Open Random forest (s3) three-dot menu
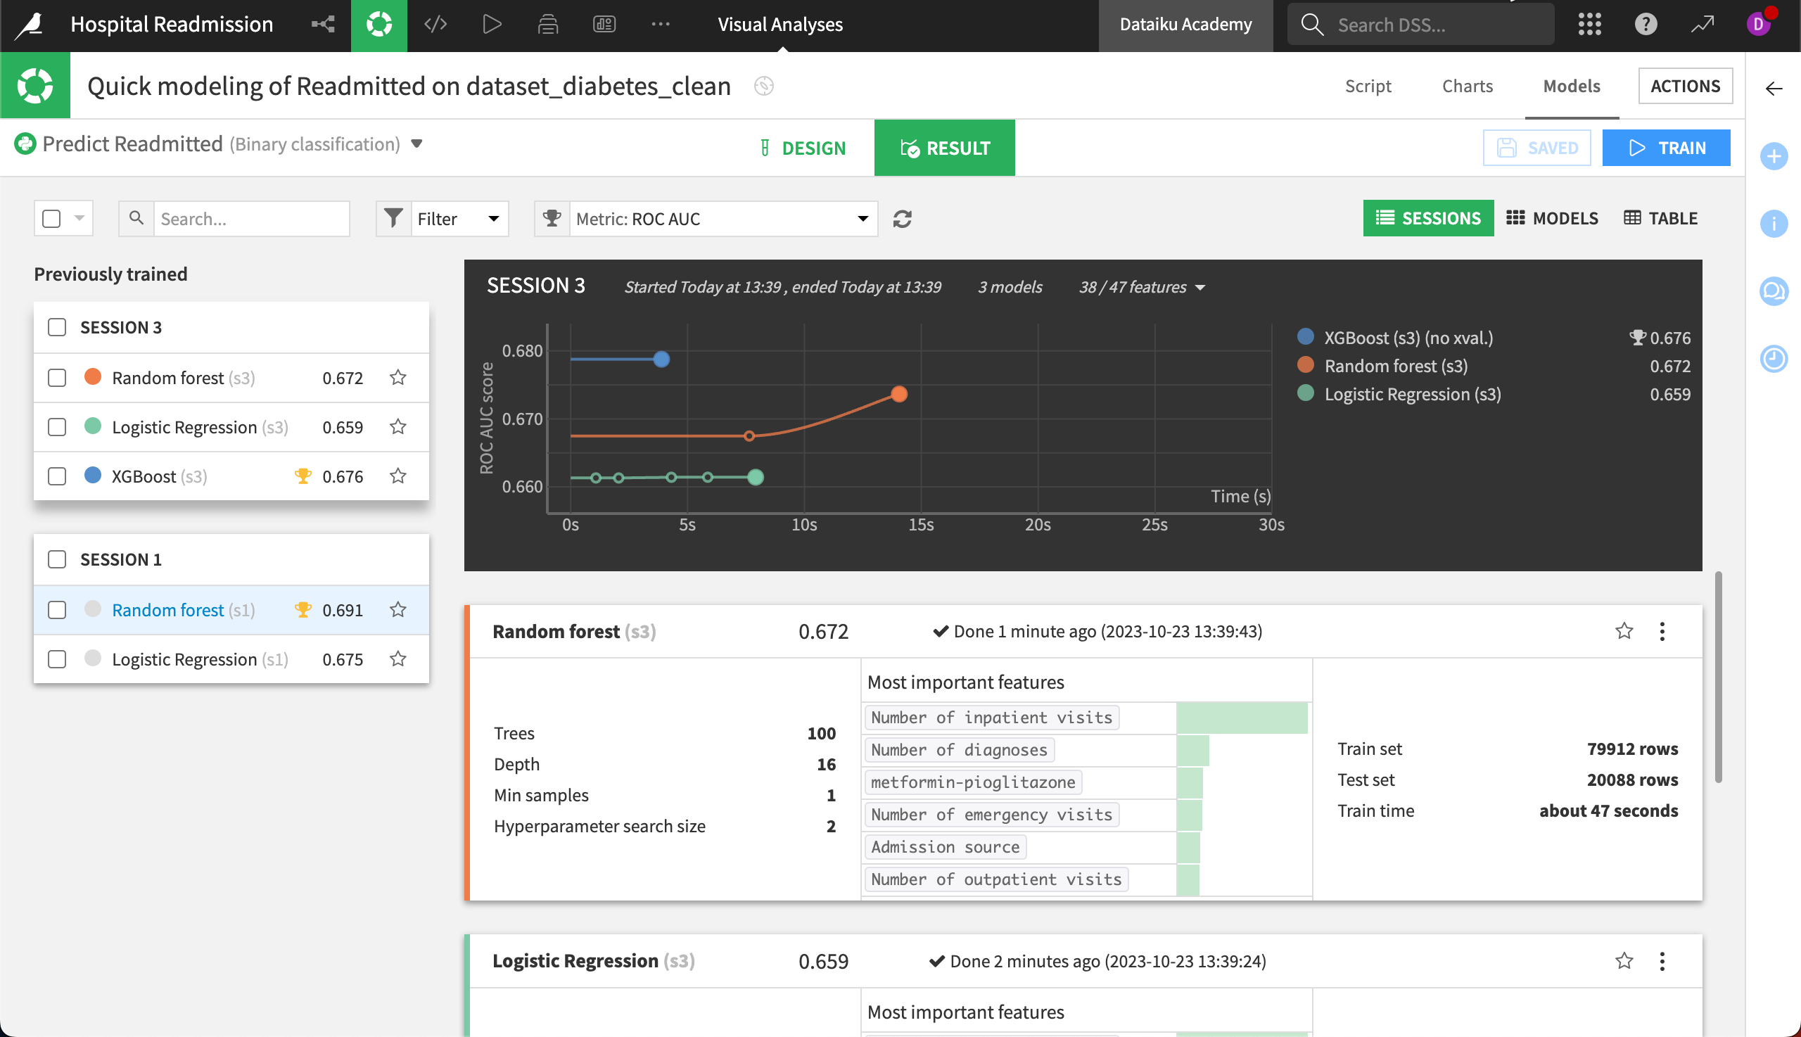Screen dimensions: 1801x1037 (1662, 632)
